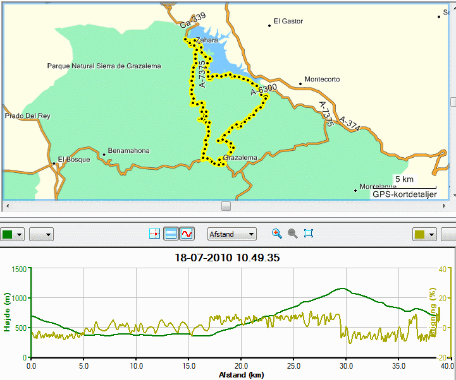The width and height of the screenshot is (456, 380).
Task: Click the Højde (m) axis label
Action: (6, 312)
